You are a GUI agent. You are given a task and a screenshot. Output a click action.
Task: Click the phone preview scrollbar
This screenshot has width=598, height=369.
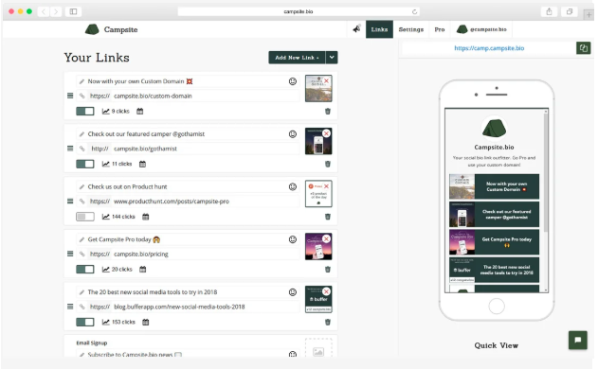point(546,171)
